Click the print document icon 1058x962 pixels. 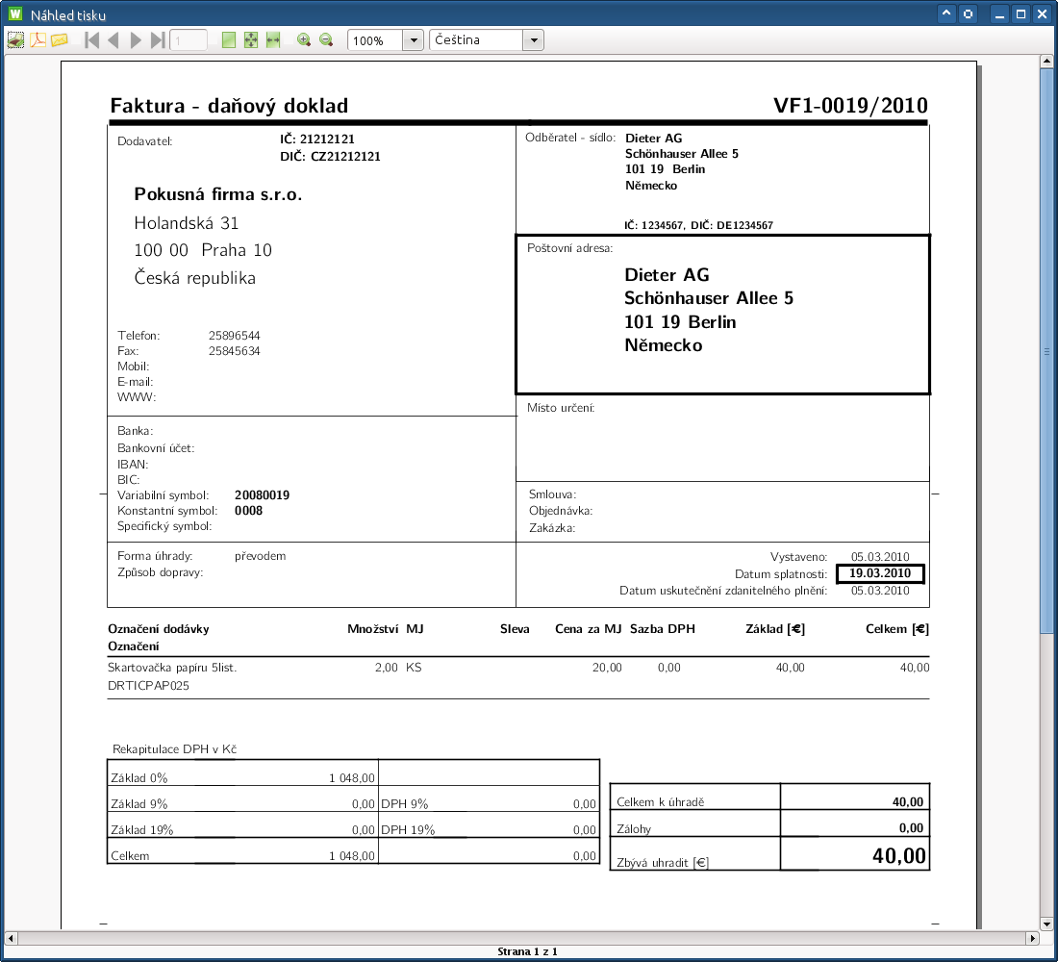point(15,40)
